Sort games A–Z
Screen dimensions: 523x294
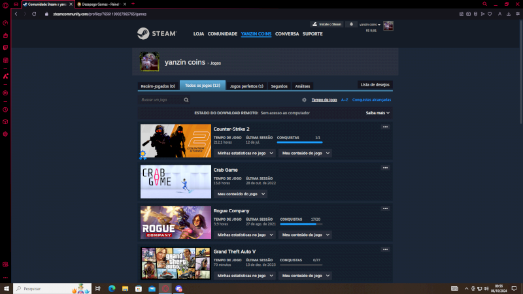(x=345, y=100)
